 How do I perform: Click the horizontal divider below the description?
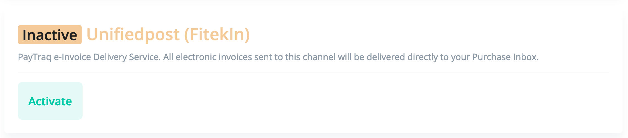click(x=313, y=73)
